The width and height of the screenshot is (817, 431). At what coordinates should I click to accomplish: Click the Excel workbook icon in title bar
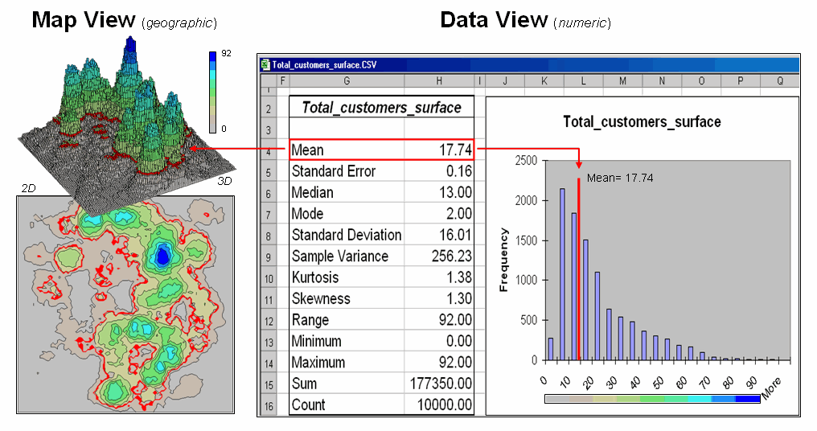point(265,64)
